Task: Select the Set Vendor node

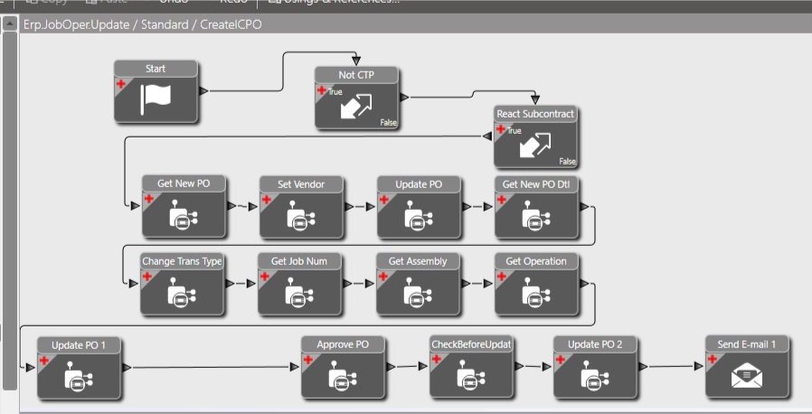Action: [x=301, y=207]
